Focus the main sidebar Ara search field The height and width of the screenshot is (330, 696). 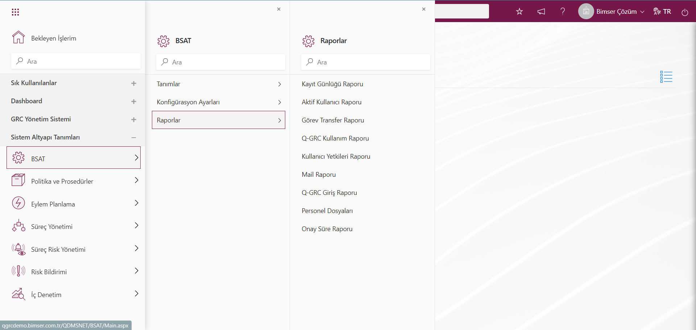(x=76, y=61)
